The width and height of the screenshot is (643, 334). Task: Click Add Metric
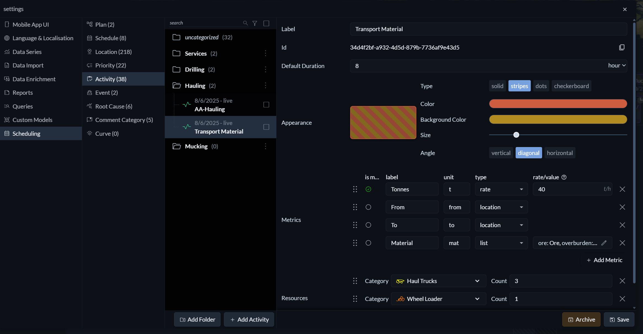pos(604,260)
